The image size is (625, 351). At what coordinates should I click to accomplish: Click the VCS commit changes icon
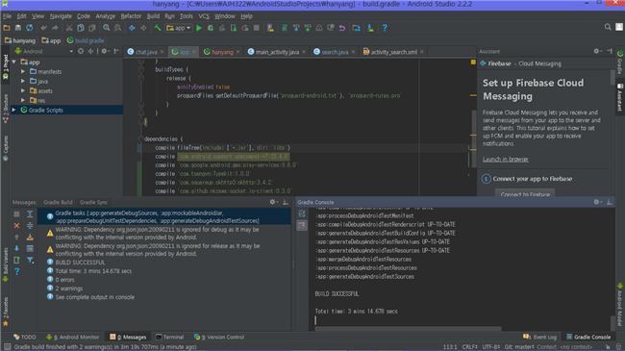point(308,28)
